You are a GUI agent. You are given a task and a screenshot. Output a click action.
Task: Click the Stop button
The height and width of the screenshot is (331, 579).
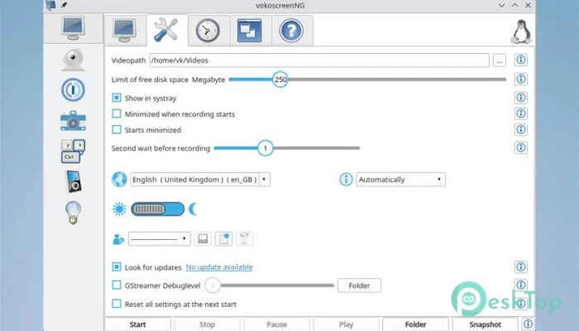click(x=207, y=324)
